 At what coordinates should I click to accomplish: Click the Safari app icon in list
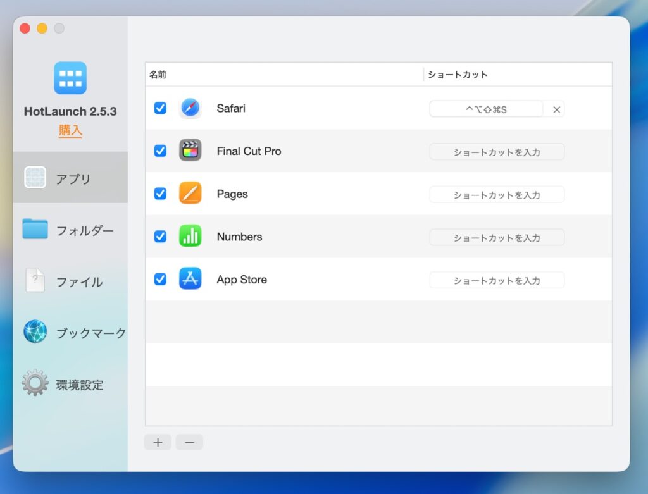point(190,108)
